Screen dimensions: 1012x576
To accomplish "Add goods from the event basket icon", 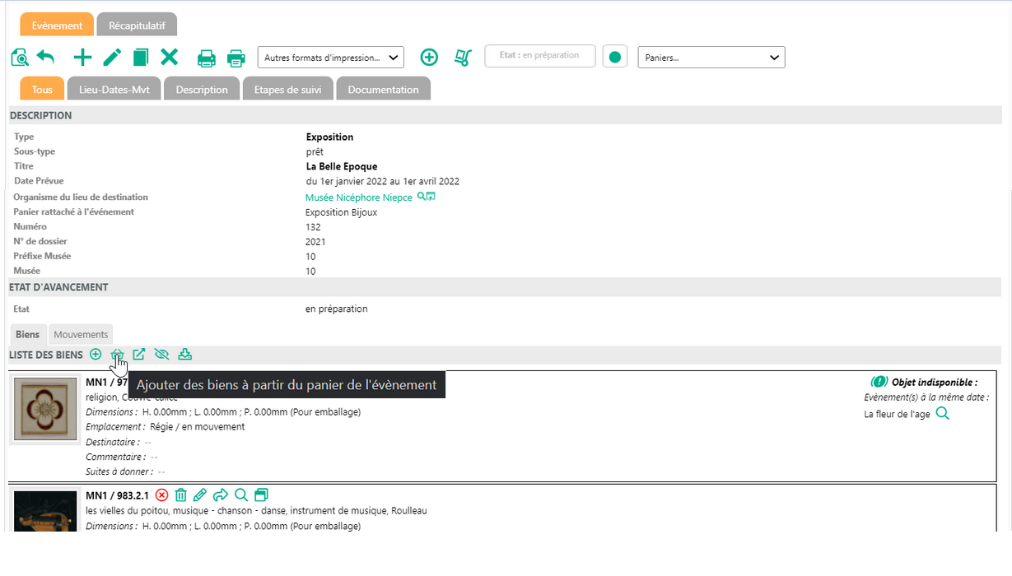I will point(118,355).
